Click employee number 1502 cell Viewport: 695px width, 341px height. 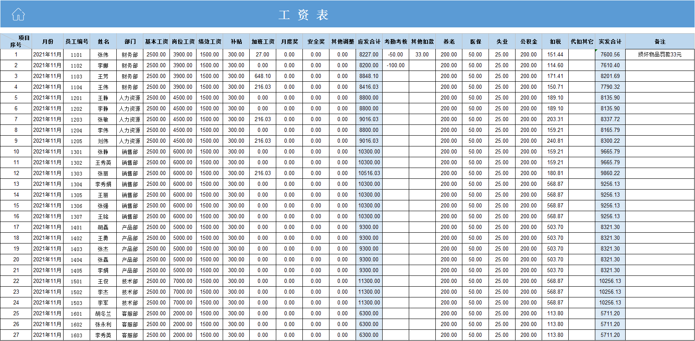click(77, 292)
